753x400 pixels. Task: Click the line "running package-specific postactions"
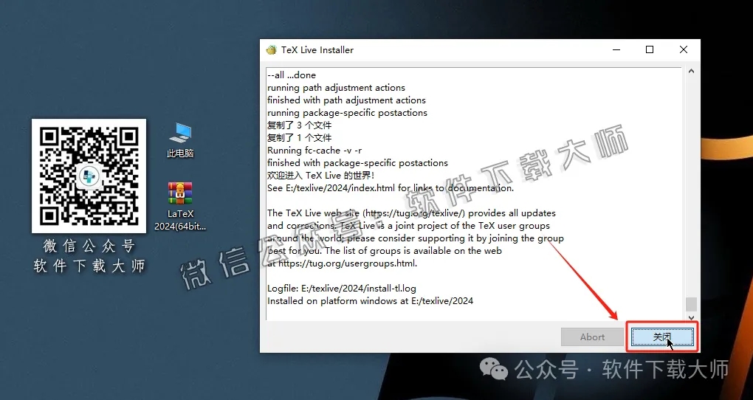click(347, 113)
